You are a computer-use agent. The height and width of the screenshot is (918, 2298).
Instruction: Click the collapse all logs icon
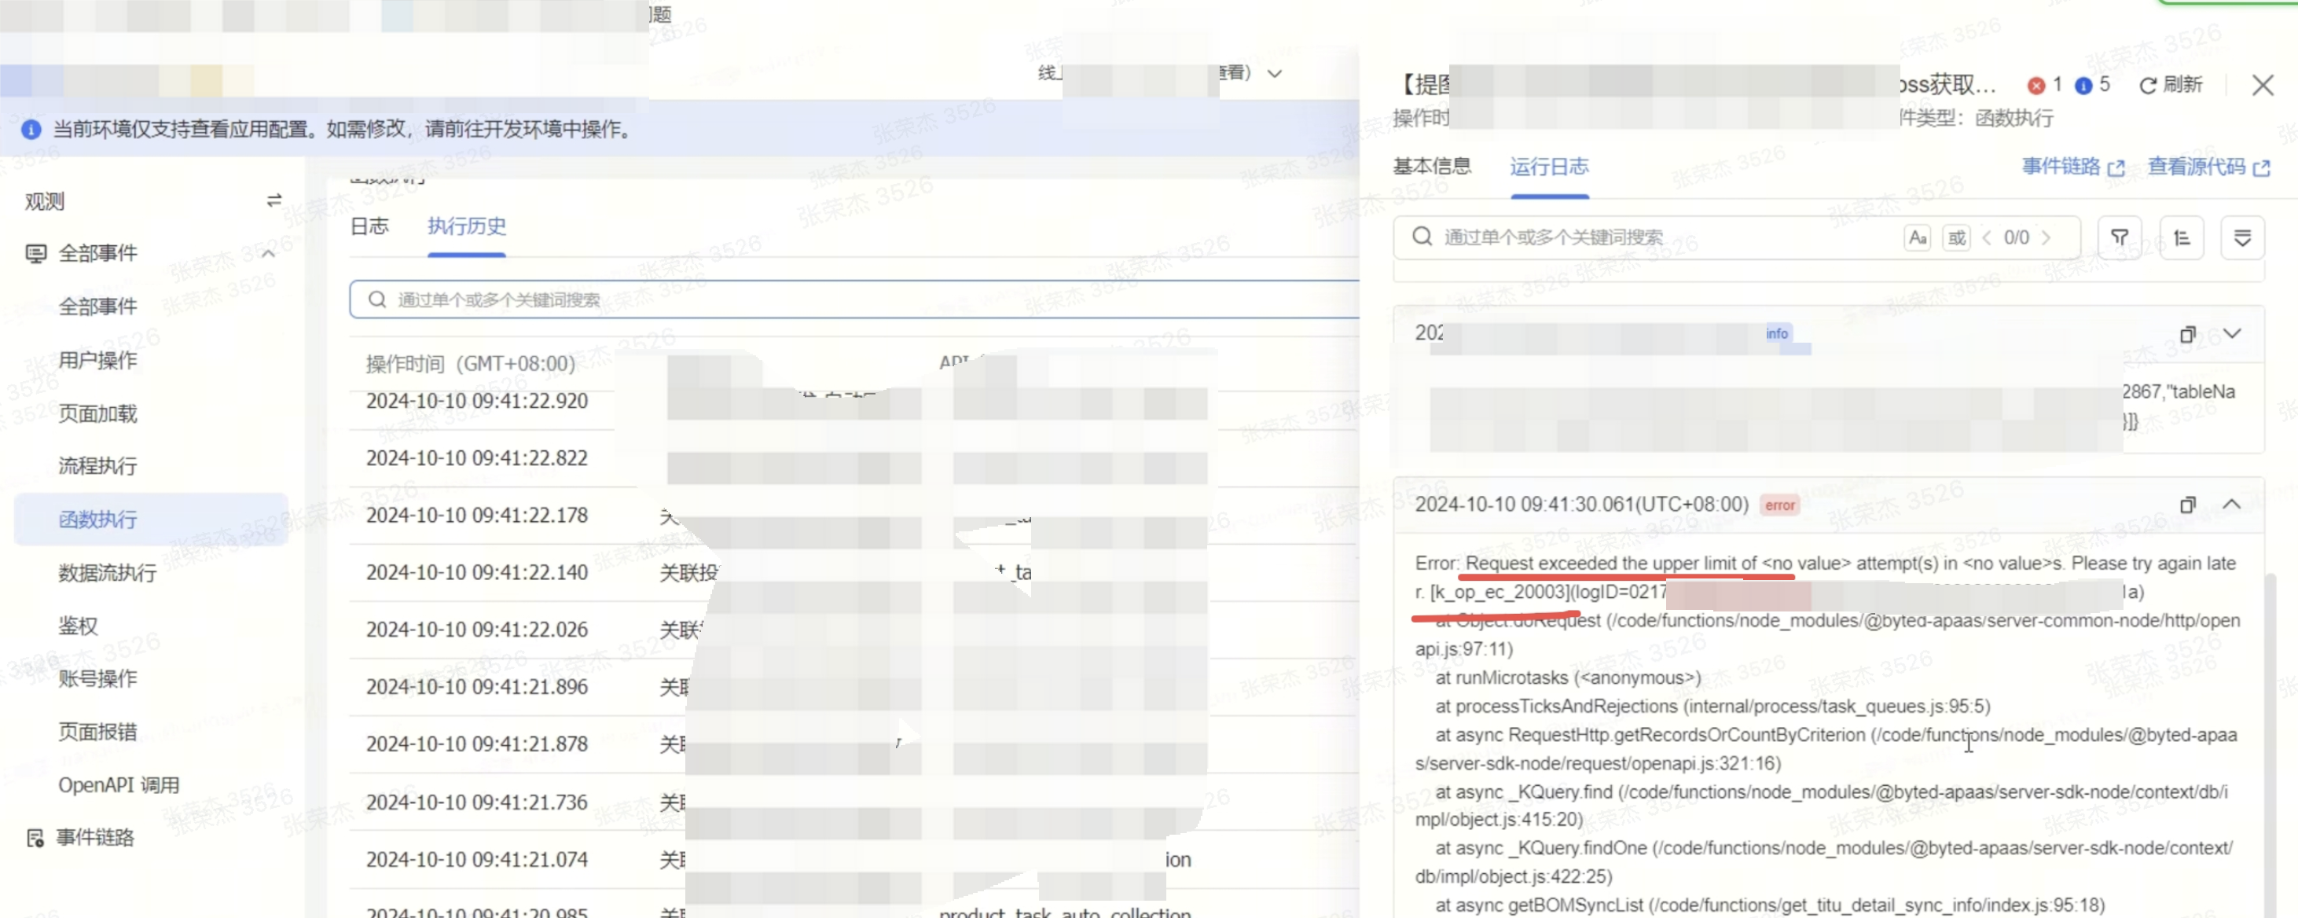(x=2241, y=237)
